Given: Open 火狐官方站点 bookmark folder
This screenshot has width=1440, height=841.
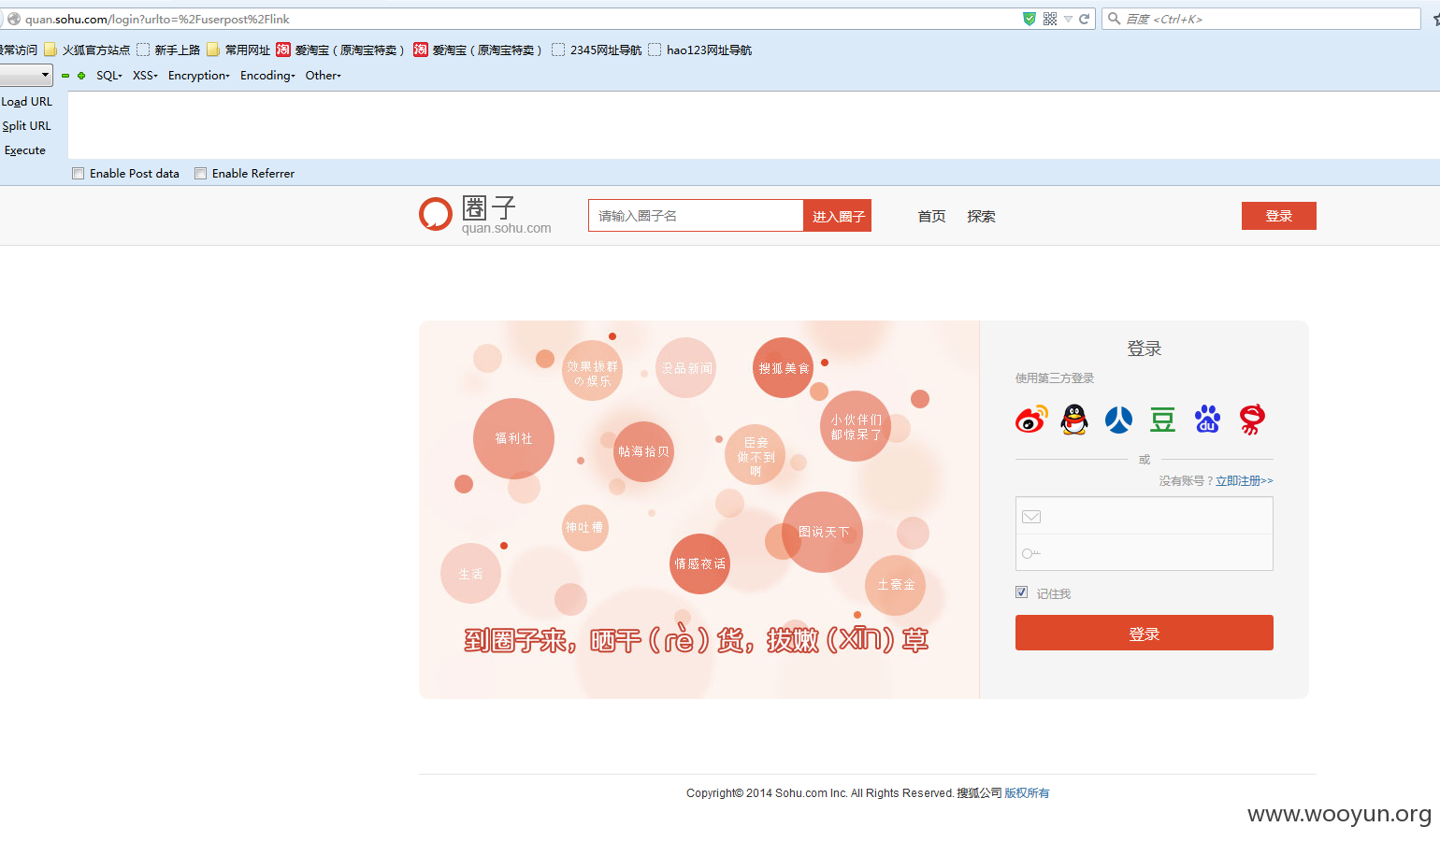Looking at the screenshot, I should pos(87,50).
